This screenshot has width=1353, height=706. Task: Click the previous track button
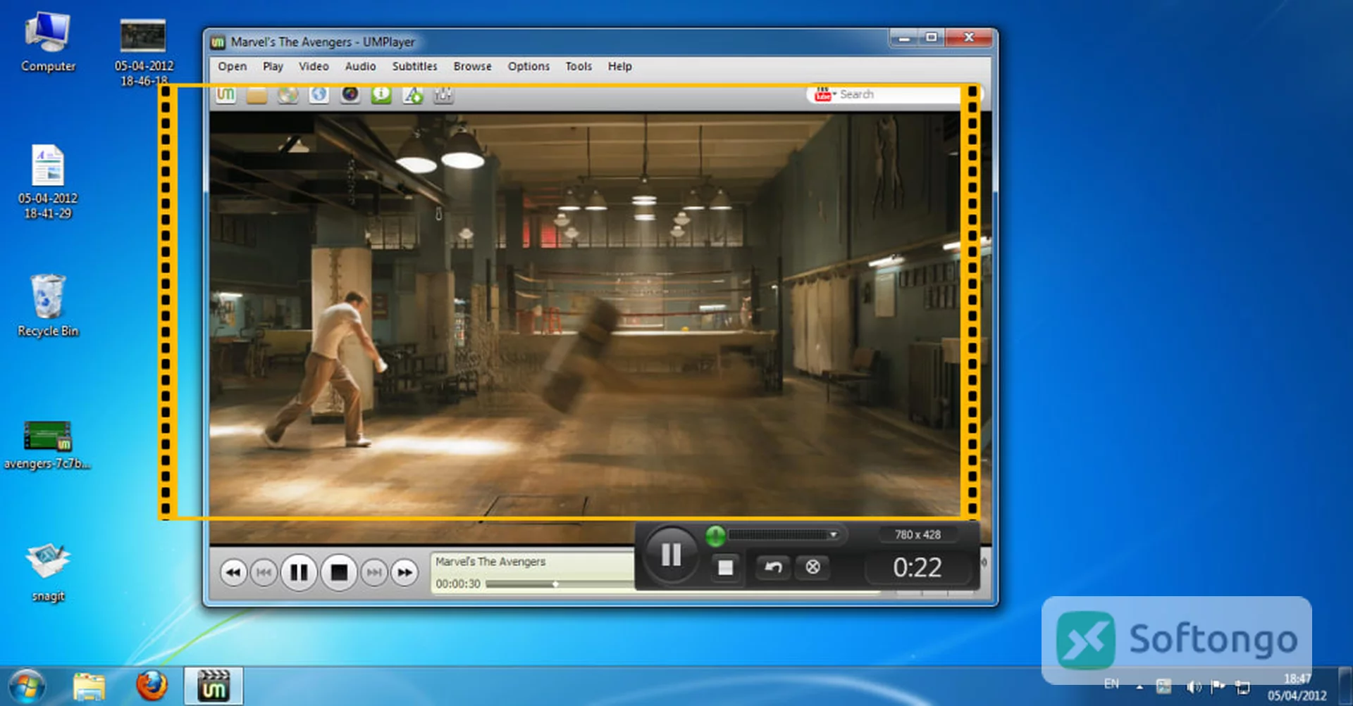(264, 573)
